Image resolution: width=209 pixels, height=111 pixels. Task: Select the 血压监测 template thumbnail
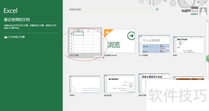(119, 84)
